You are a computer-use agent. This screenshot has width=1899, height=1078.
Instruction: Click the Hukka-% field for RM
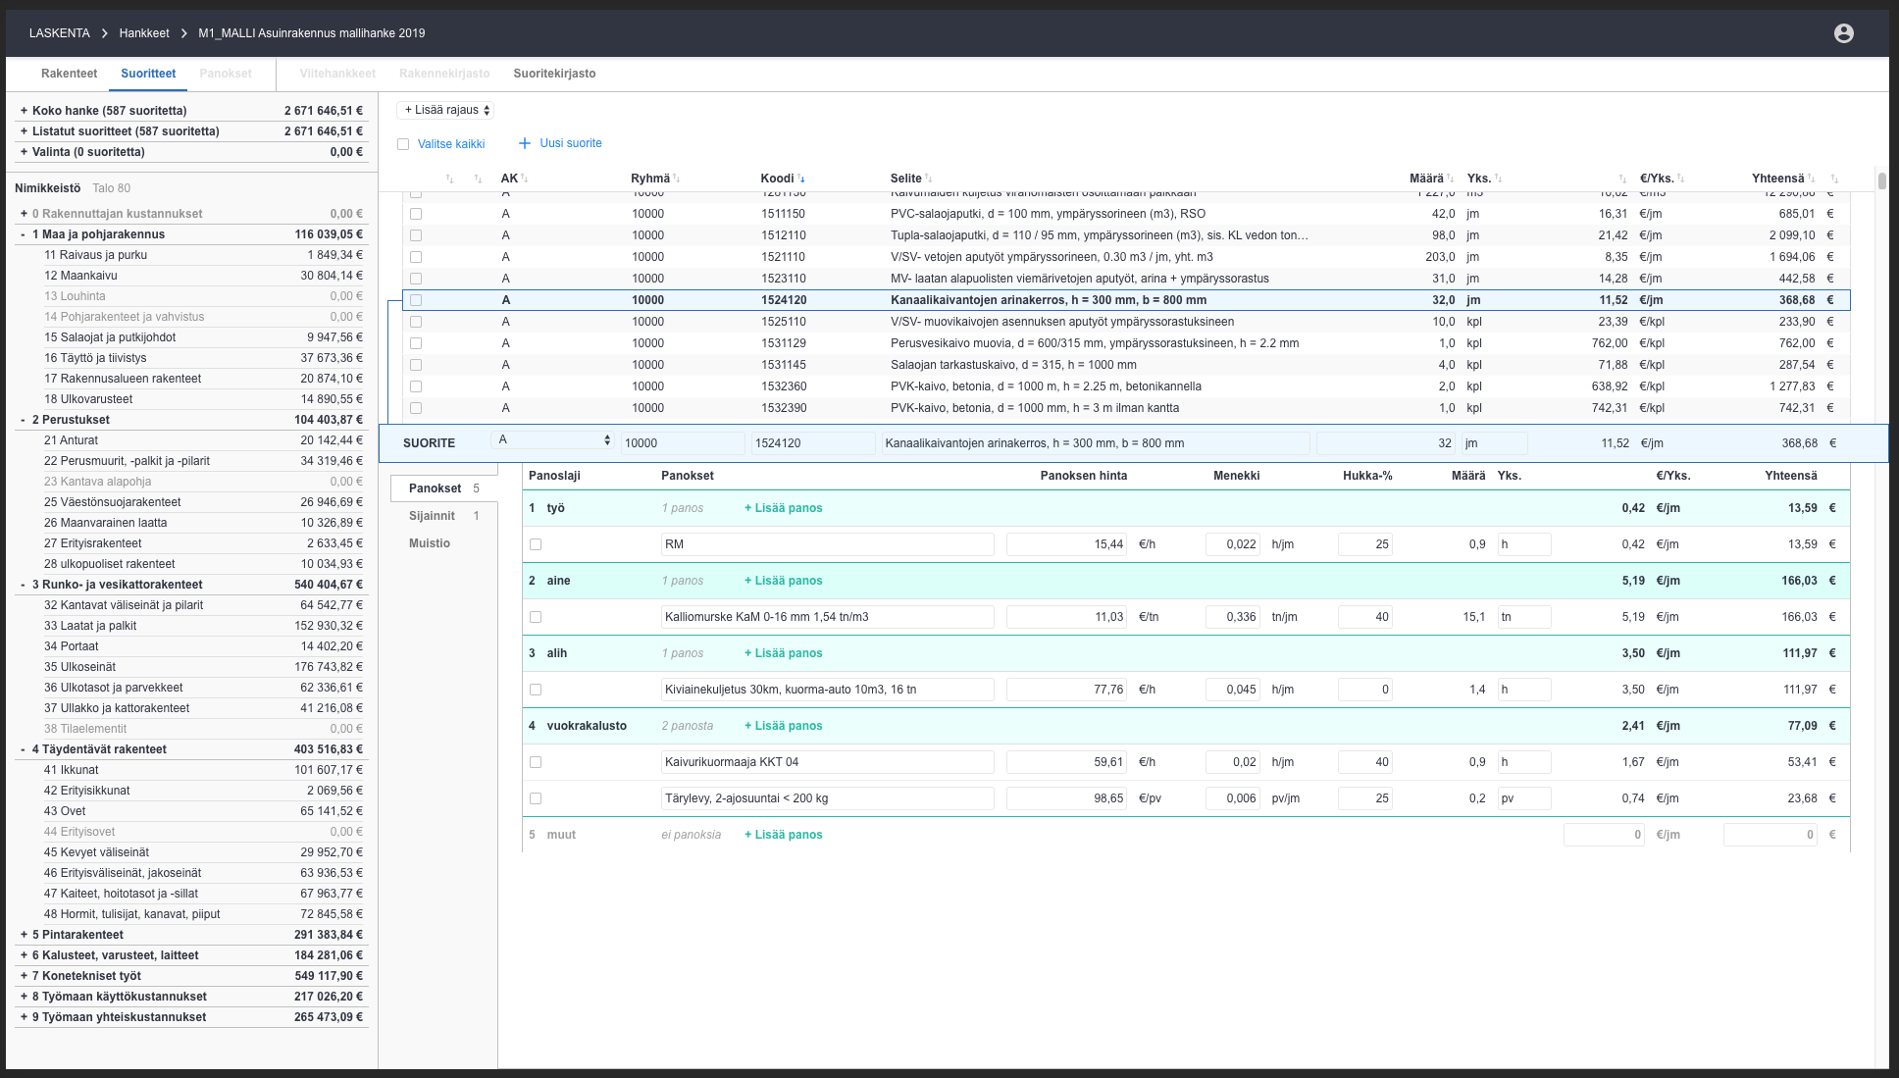pos(1364,544)
